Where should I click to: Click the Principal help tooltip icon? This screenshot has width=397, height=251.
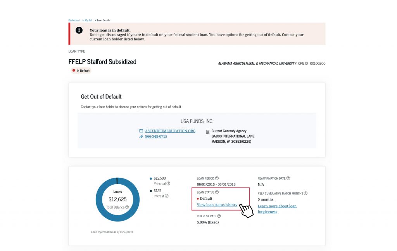[168, 183]
